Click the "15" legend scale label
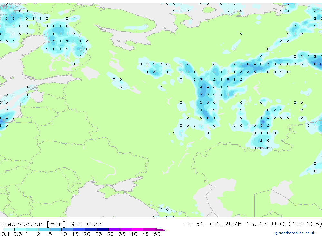322x236 pixels. (75, 234)
